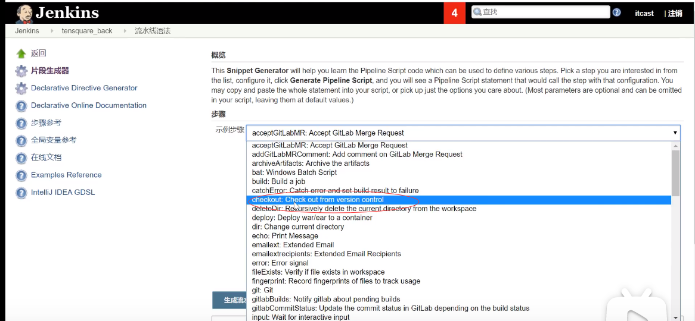Click the gear icon beside Declarative Directive Generator
The image size is (695, 321).
pyautogui.click(x=21, y=88)
